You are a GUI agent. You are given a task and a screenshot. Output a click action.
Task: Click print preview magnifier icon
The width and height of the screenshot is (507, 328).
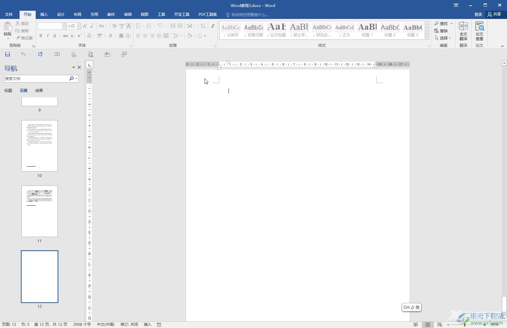[x=91, y=54]
